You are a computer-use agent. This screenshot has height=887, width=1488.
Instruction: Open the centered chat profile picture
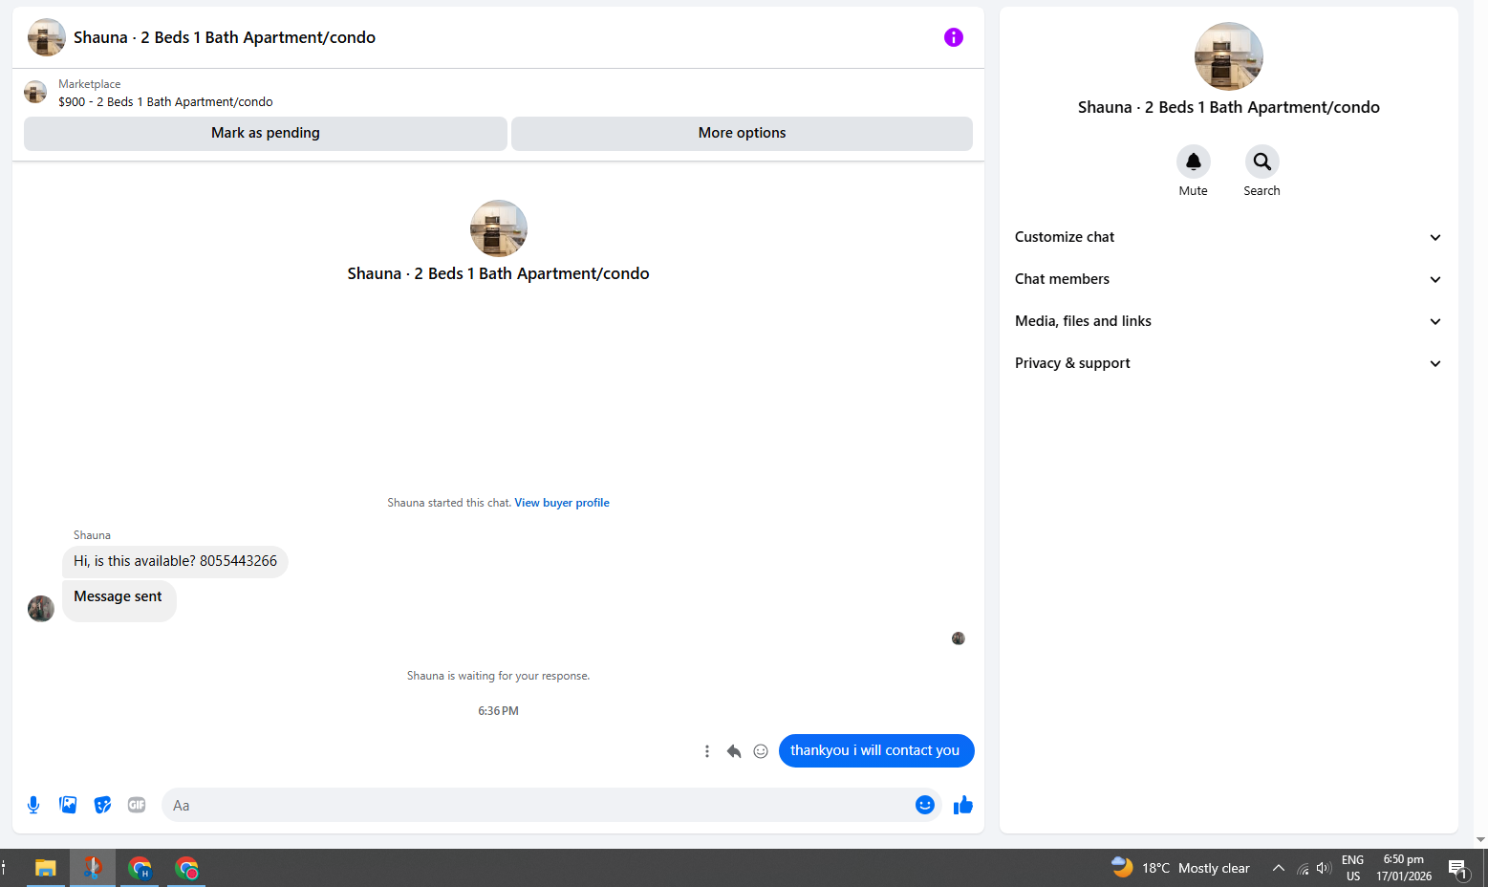point(498,228)
